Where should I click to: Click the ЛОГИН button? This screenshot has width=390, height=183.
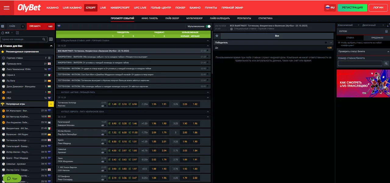[x=378, y=8]
